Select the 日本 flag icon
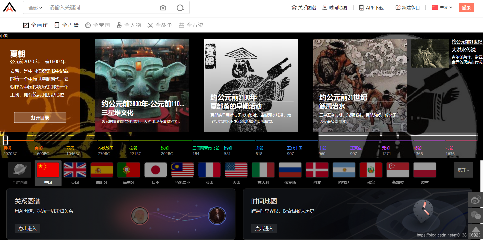Image resolution: width=483 pixels, height=240 pixels. click(156, 170)
